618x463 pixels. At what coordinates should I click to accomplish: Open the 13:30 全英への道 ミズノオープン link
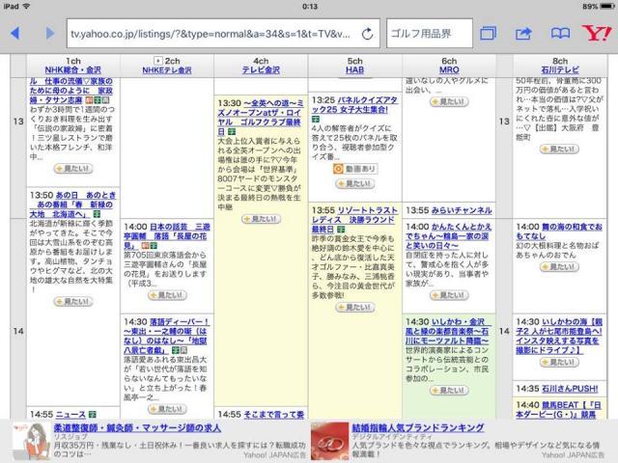(x=261, y=118)
